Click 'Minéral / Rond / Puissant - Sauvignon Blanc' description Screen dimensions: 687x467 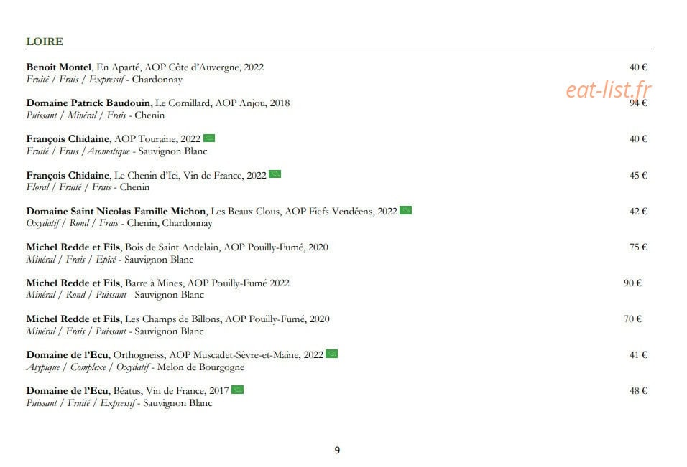tap(115, 295)
